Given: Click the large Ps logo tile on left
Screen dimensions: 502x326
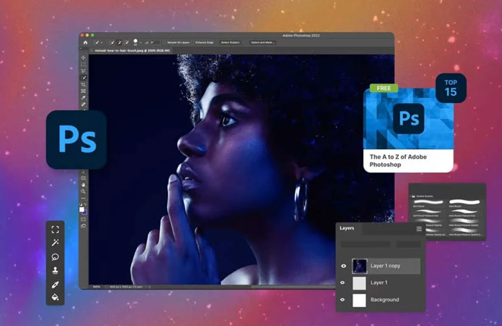Looking at the screenshot, I should 76,140.
